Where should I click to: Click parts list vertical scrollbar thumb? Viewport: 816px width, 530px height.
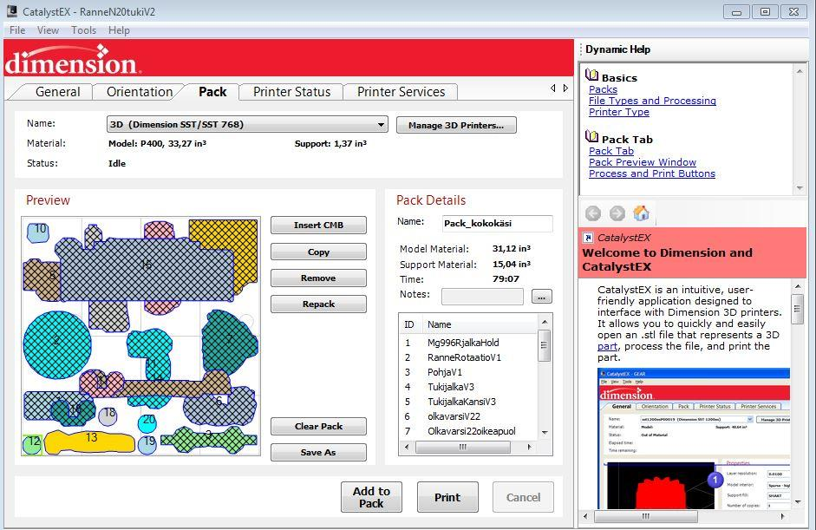[x=544, y=346]
